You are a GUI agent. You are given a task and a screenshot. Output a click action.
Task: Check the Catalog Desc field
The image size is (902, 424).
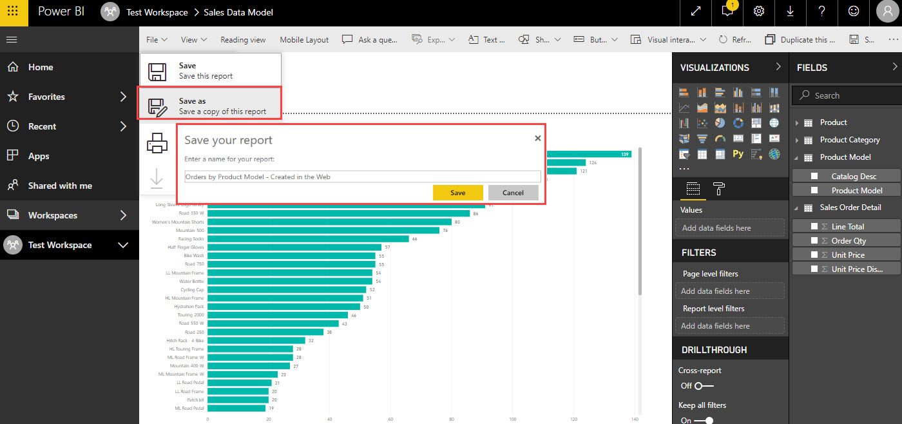click(x=814, y=176)
